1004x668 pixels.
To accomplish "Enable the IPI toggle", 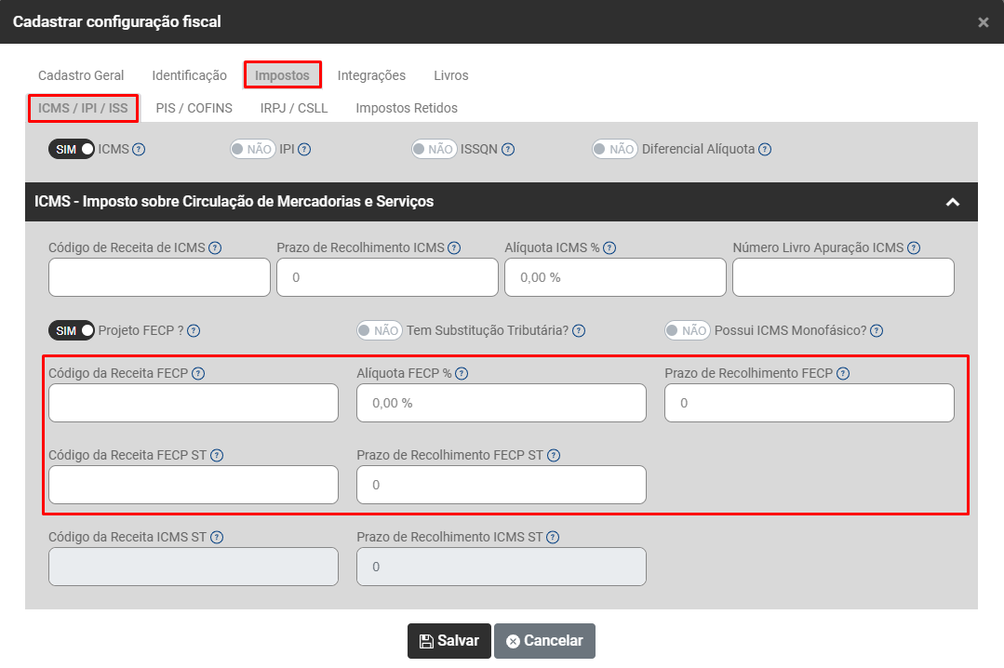I will (253, 149).
